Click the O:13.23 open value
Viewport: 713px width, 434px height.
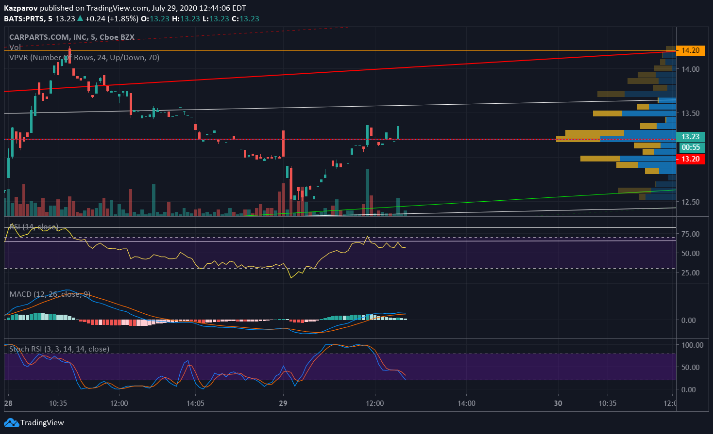pos(155,19)
